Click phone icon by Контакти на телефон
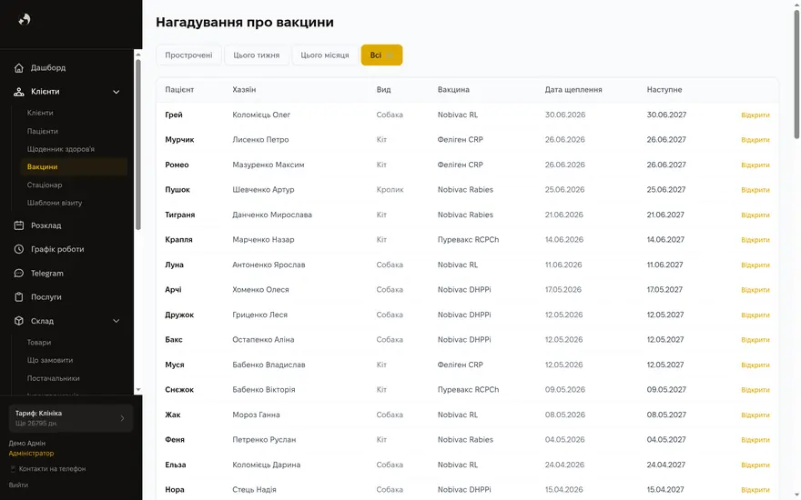801x500 pixels. 13,469
